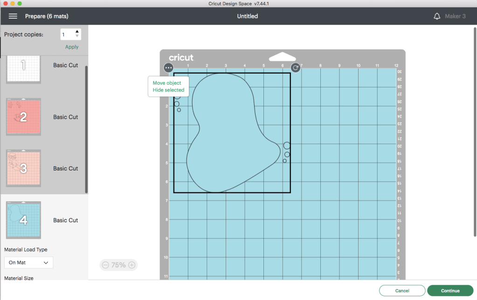Zoom out with the minus icon

click(105, 265)
